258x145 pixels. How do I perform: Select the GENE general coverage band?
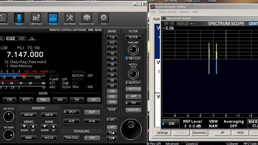[x=112, y=110]
